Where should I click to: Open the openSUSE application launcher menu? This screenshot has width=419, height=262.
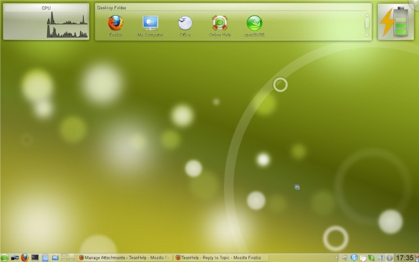coord(4,257)
